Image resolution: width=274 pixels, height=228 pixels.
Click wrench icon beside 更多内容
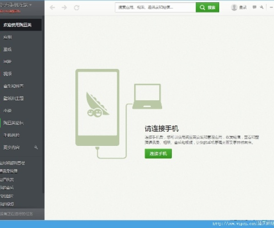tap(36, 147)
